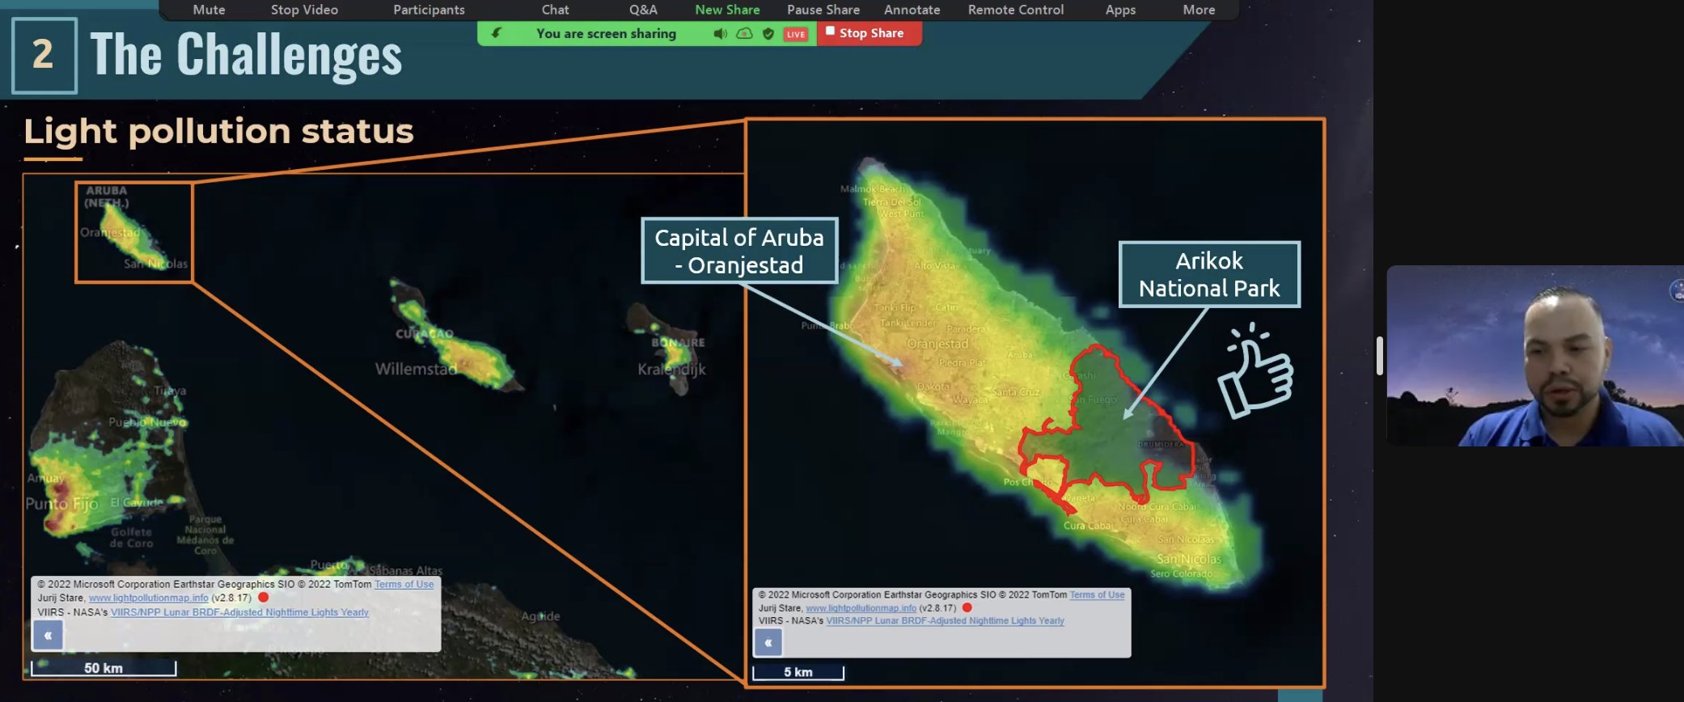Open the More options menu

coord(1199,10)
